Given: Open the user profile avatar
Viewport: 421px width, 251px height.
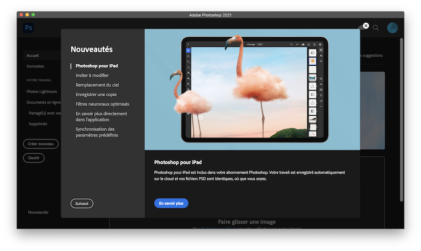Looking at the screenshot, I should (x=392, y=28).
